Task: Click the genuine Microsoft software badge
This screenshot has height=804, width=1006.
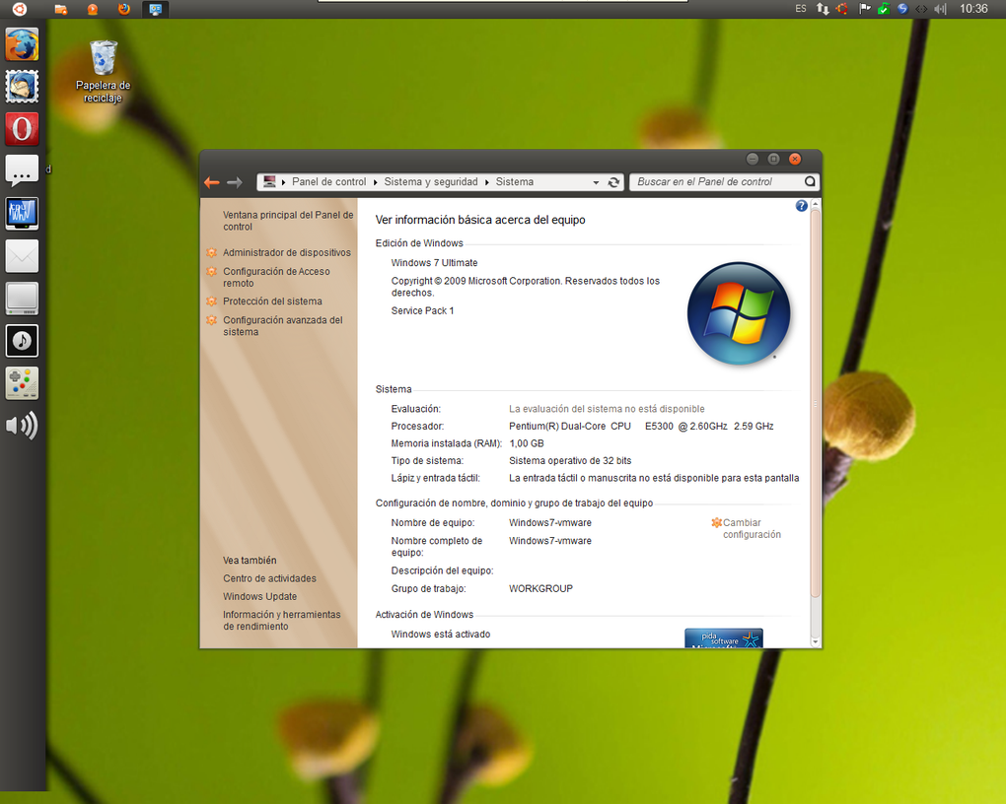Action: coord(724,637)
